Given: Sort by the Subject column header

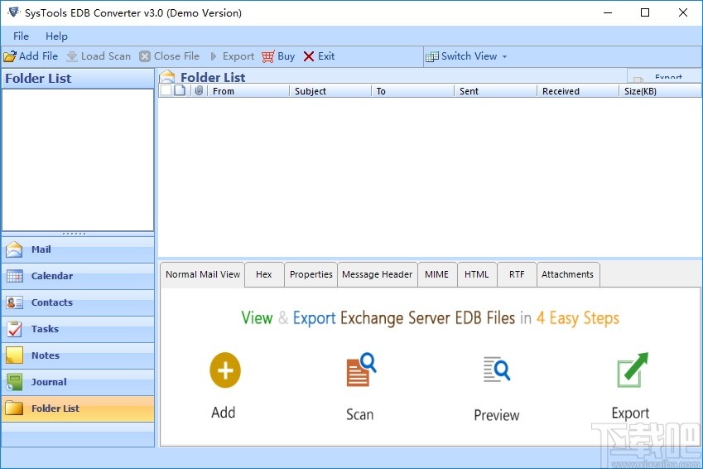Looking at the screenshot, I should tap(330, 91).
